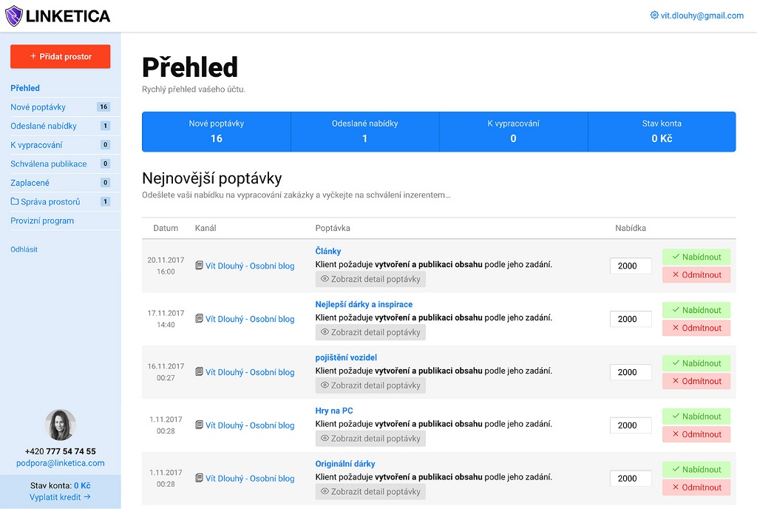
Task: Click Odhlásit to log out
Action: (x=24, y=249)
